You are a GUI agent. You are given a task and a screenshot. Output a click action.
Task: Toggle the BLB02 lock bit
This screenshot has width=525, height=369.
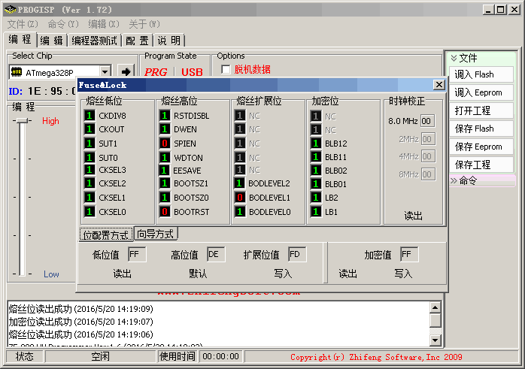click(x=316, y=171)
